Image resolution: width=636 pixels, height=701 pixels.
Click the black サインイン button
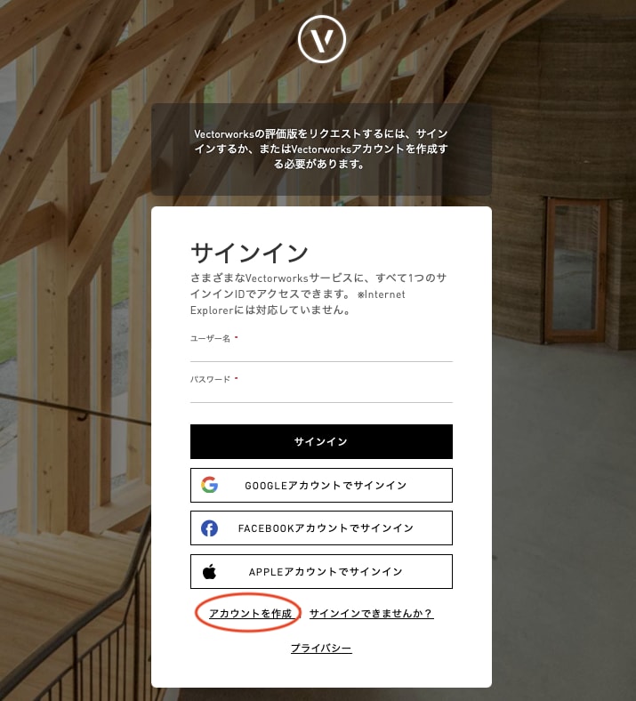[321, 442]
